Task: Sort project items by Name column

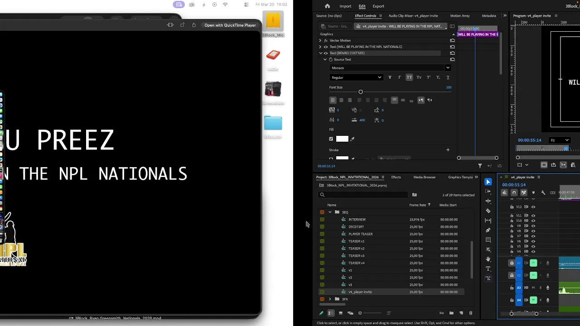Action: (332, 205)
